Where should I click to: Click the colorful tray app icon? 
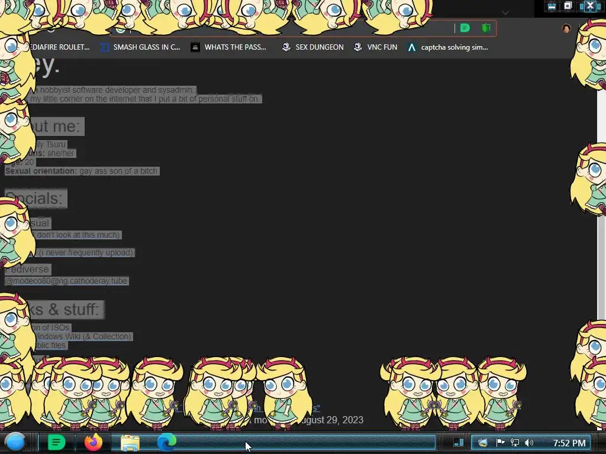click(482, 442)
